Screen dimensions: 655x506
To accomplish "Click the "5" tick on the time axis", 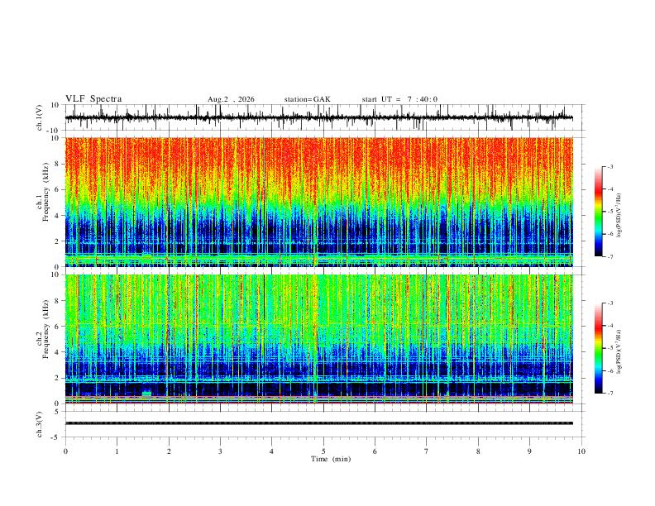I will 323,451.
